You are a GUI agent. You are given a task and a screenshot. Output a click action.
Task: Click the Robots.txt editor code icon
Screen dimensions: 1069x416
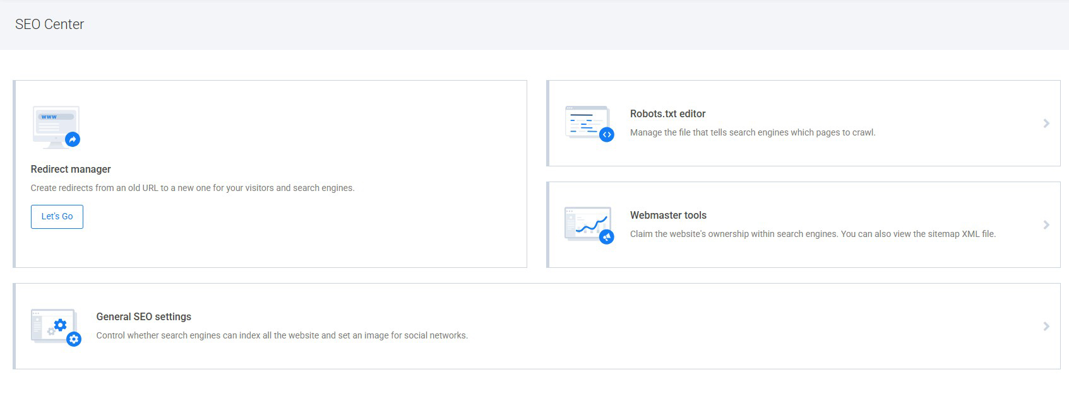pyautogui.click(x=589, y=124)
